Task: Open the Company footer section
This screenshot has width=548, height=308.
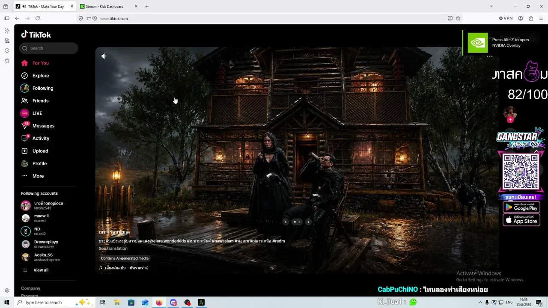Action: [31, 288]
